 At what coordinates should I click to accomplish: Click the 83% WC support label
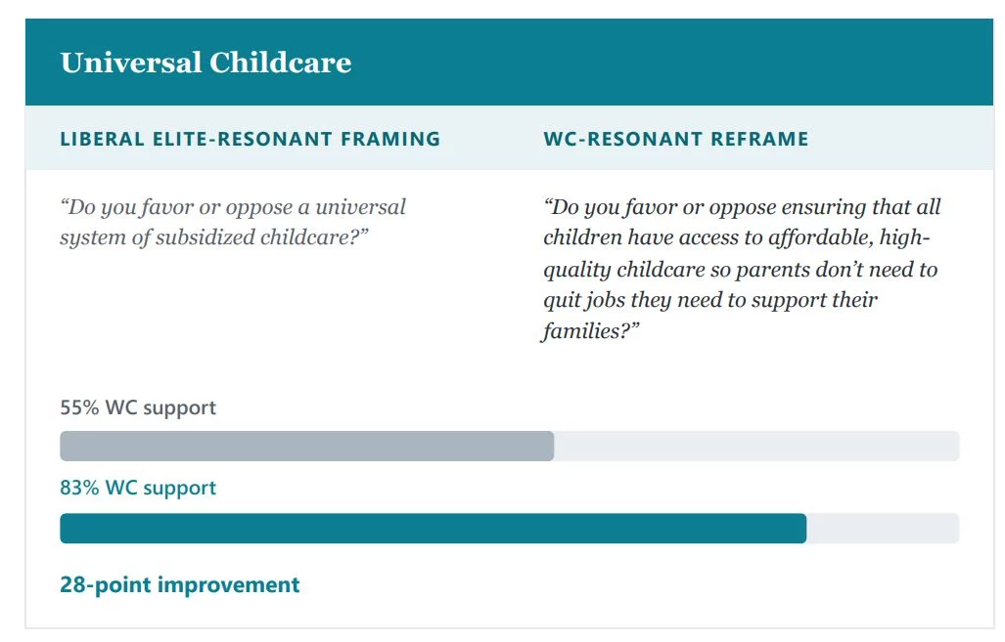pyautogui.click(x=138, y=488)
